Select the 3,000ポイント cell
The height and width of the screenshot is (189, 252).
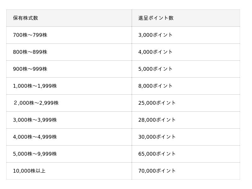[x=186, y=35]
